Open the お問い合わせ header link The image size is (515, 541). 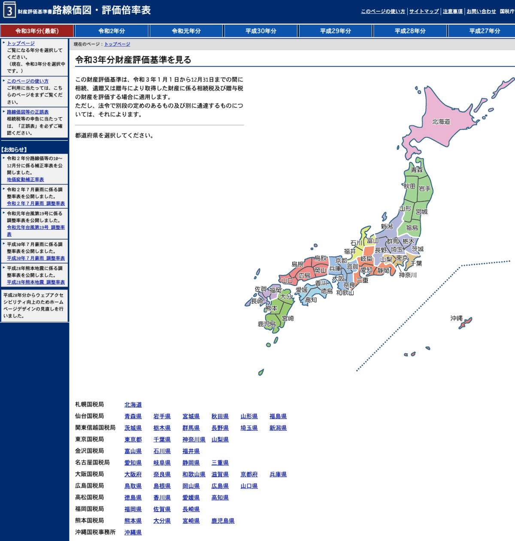481,12
